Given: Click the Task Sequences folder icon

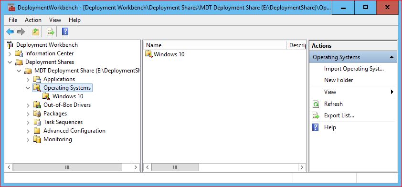Looking at the screenshot, I should click(x=37, y=122).
